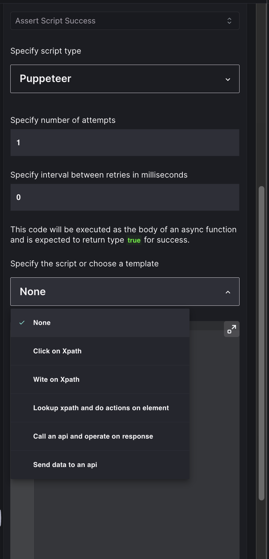Click the chevron on the Puppeteer selector
This screenshot has height=559, width=269.
(x=228, y=79)
